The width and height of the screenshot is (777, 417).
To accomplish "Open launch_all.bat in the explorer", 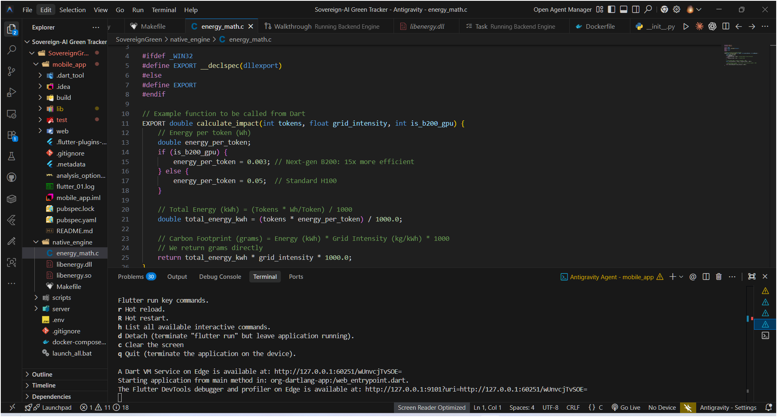I will [x=65, y=354].
